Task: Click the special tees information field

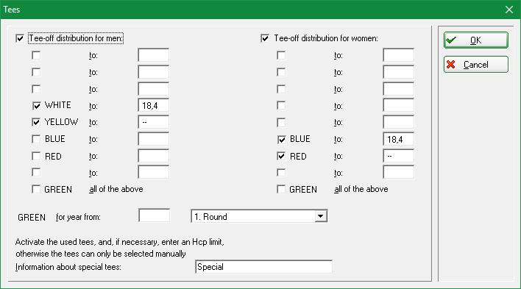Action: (264, 267)
